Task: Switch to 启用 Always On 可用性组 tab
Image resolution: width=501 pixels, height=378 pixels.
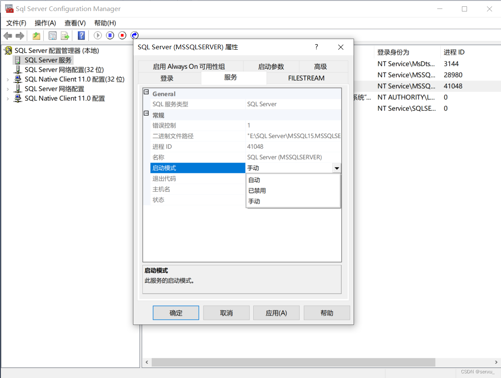Action: [190, 66]
